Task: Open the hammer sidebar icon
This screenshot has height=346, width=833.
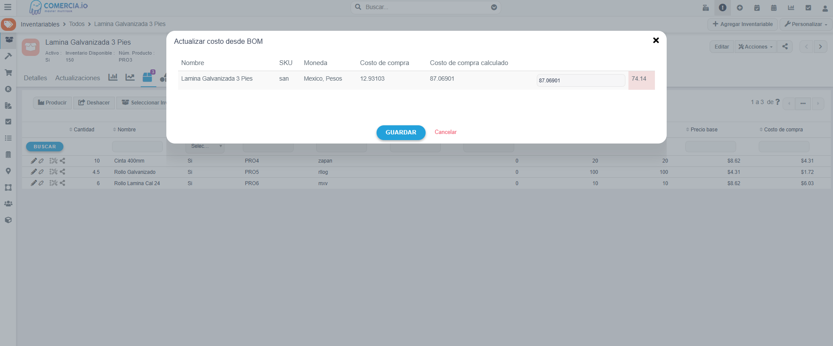Action: tap(8, 56)
